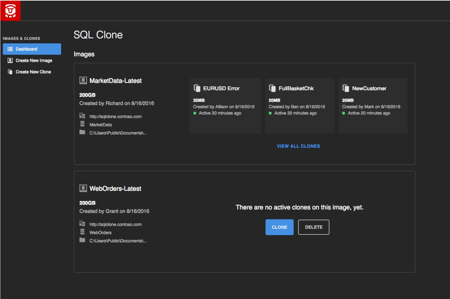This screenshot has width=450, height=299.
Task: Click the Create New Image sidebar icon
Action: (x=10, y=61)
